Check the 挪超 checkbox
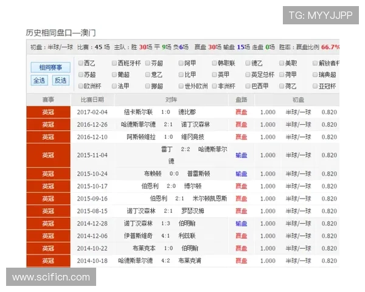The width and height of the screenshot is (365, 292). pyautogui.click(x=148, y=86)
